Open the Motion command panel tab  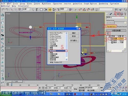click(118, 14)
